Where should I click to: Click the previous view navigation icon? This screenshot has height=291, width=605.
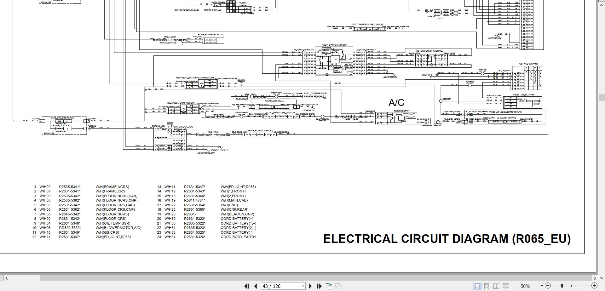point(329,286)
